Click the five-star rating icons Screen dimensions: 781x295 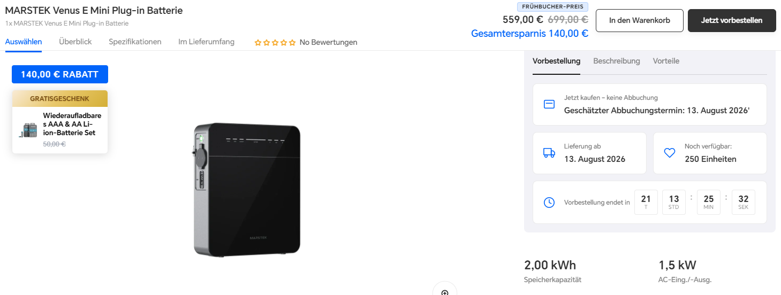275,42
